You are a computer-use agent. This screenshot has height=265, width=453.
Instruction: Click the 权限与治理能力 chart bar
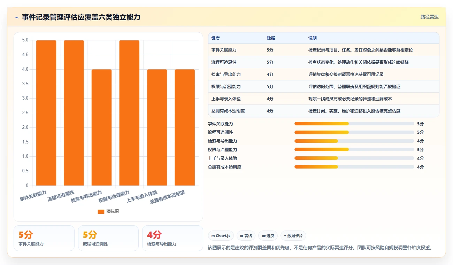click(x=129, y=113)
